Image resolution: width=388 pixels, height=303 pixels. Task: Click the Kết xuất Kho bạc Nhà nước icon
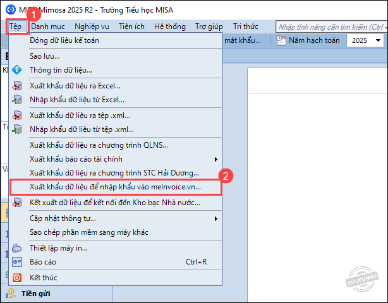(x=17, y=203)
